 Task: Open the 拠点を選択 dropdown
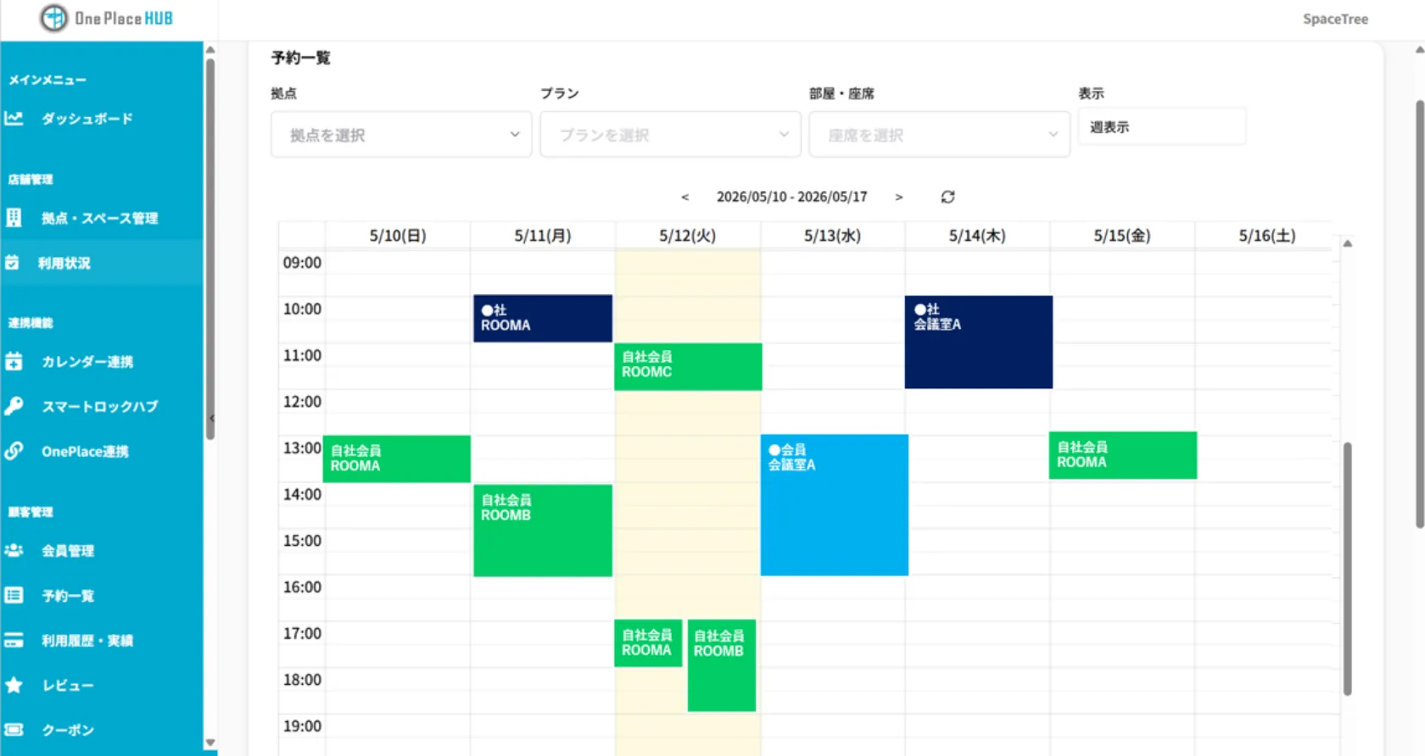401,135
